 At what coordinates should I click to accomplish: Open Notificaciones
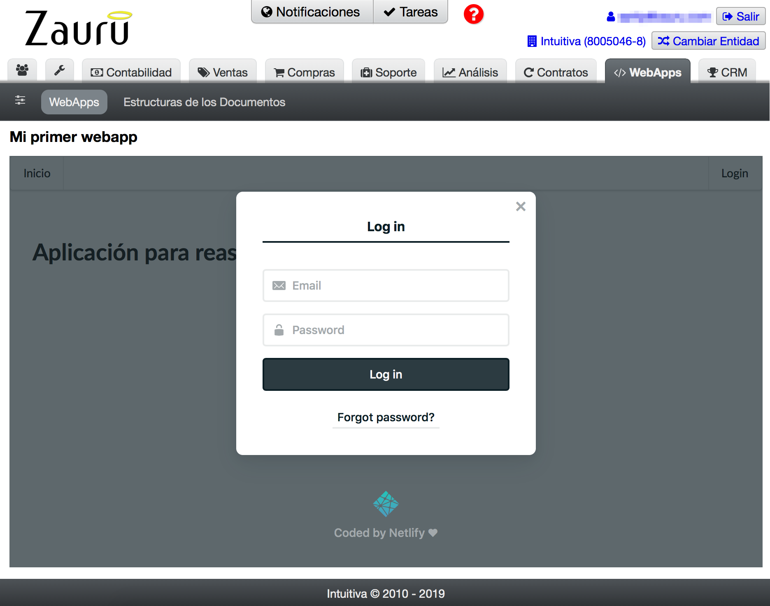(x=312, y=12)
